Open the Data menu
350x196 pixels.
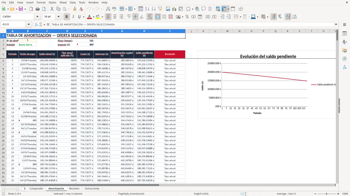point(73,2)
